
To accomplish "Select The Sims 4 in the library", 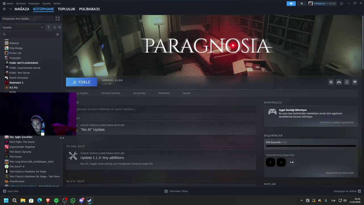I will point(17,167).
